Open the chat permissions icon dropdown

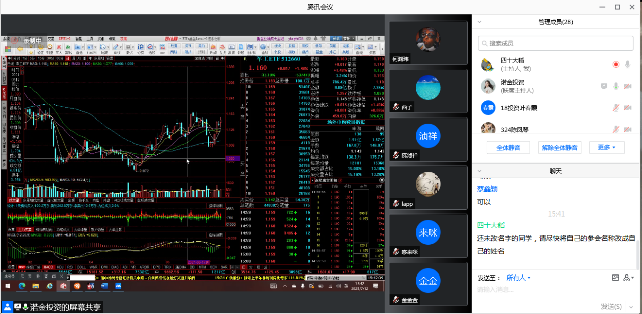coord(629,278)
